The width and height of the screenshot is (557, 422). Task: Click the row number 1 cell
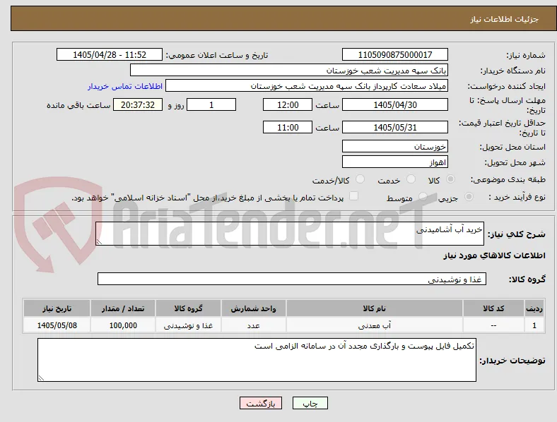tap(534, 325)
